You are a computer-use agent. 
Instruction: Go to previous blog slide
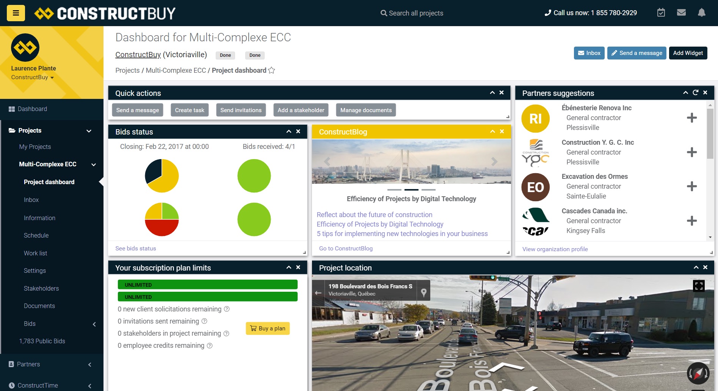tap(327, 162)
